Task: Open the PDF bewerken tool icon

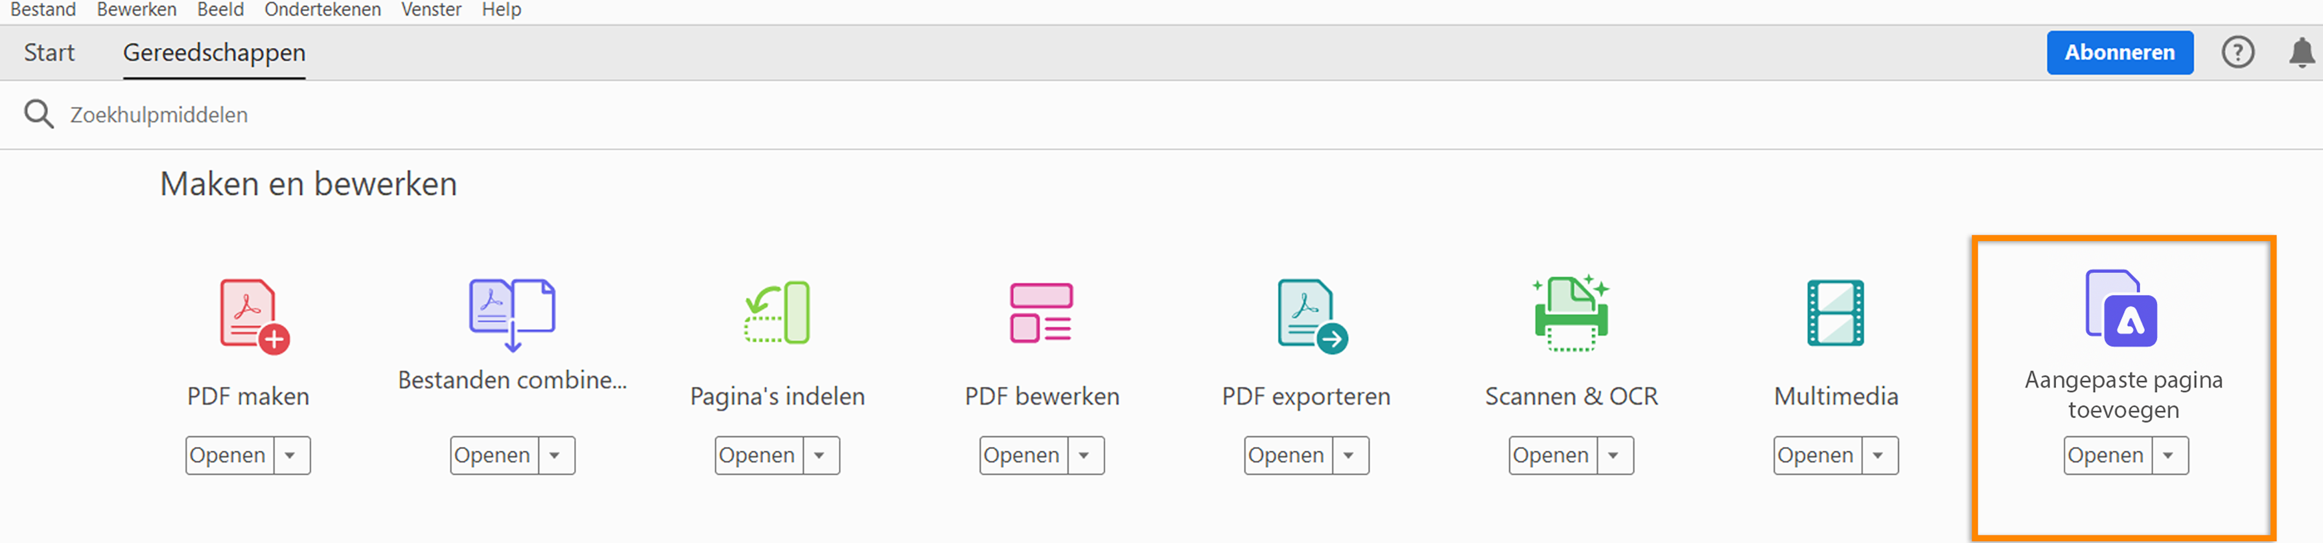Action: coord(1041,314)
